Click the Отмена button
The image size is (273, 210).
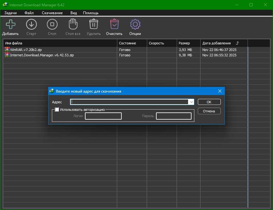pyautogui.click(x=209, y=111)
